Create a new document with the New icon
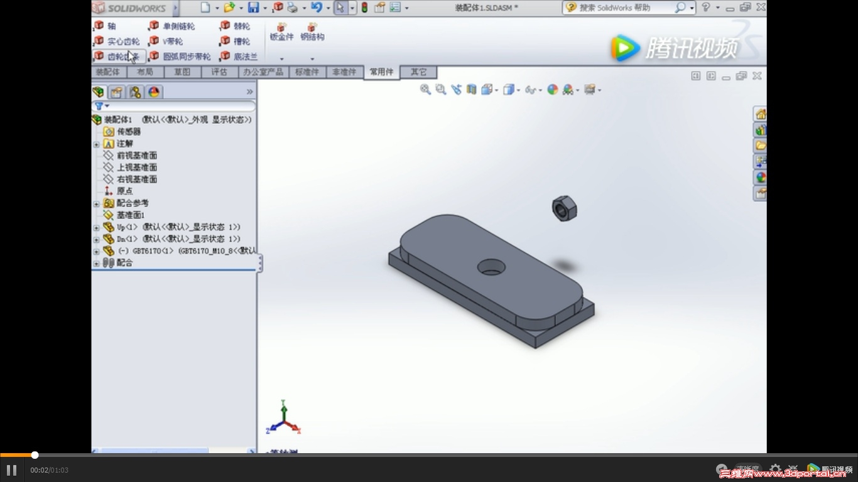 (205, 8)
